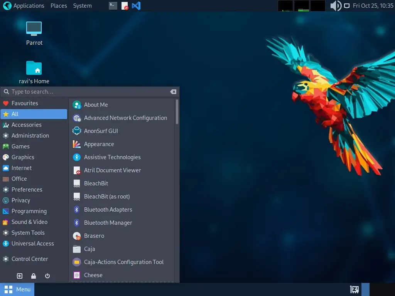Launch Visual Studio Code from top panel
The image size is (395, 296).
(x=136, y=6)
